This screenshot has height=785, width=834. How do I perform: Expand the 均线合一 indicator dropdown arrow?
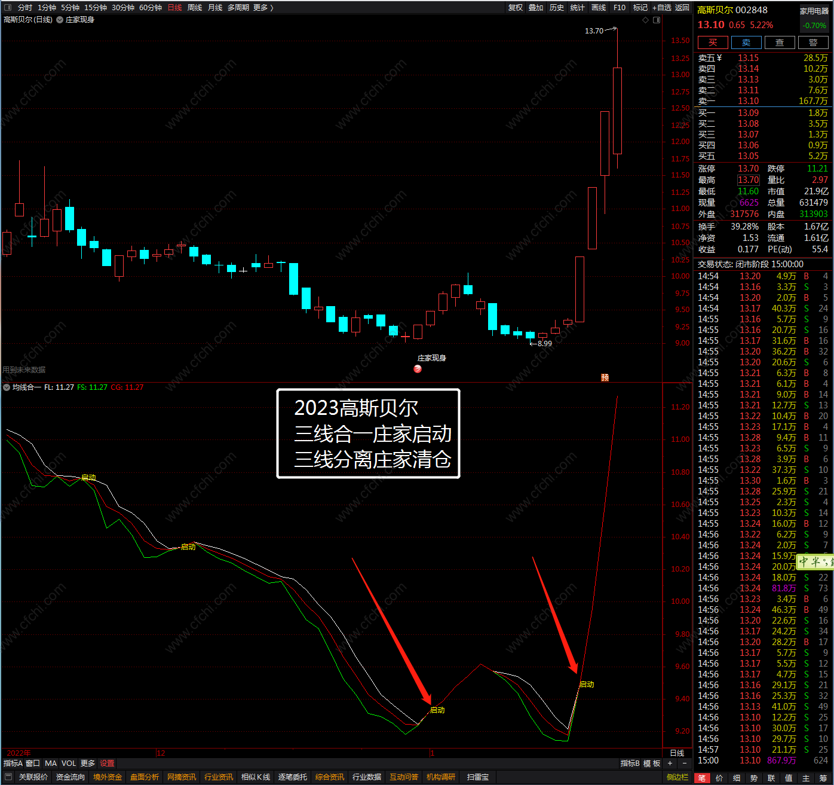click(x=7, y=387)
